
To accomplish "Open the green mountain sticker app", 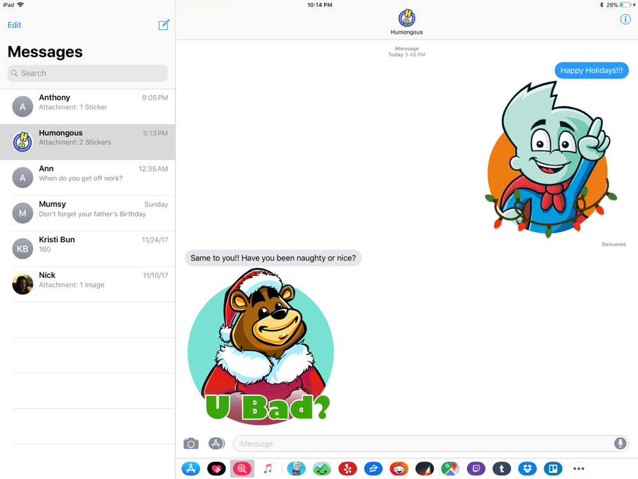I will pos(322,468).
